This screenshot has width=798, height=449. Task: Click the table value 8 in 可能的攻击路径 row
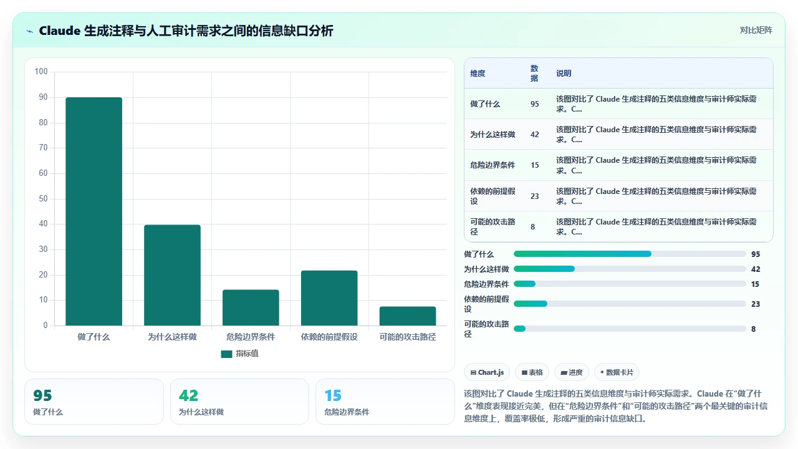533,226
